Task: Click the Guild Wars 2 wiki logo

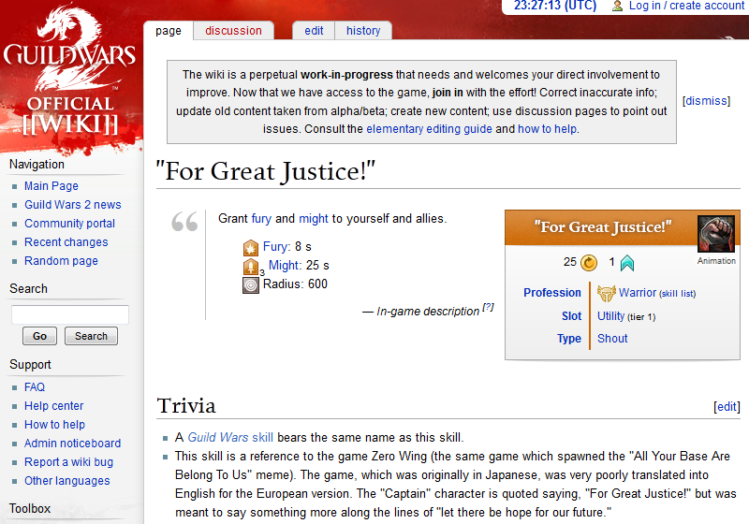Action: point(70,73)
